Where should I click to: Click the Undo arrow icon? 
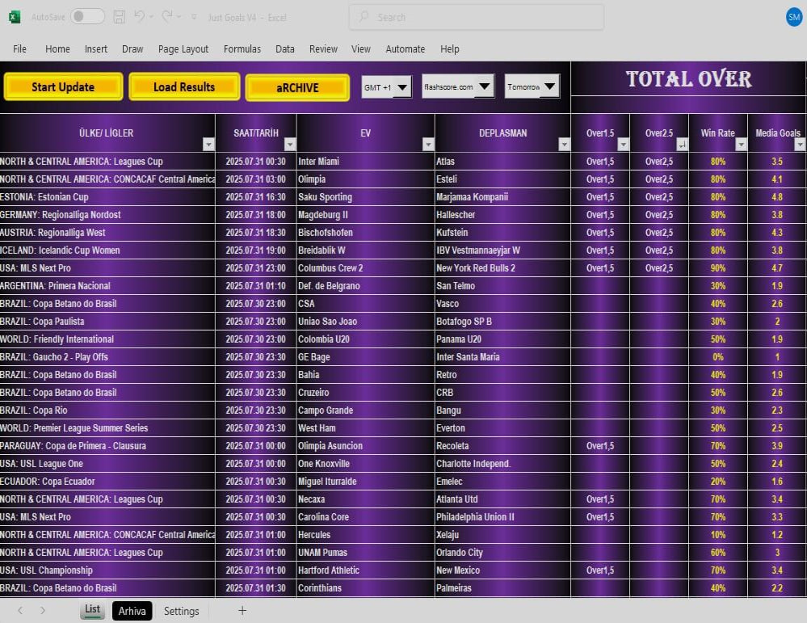point(139,16)
